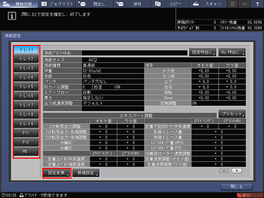The width and height of the screenshot is (264, 198).
Task: Click the 52-61g/m2 weight value
Action: 113,71
